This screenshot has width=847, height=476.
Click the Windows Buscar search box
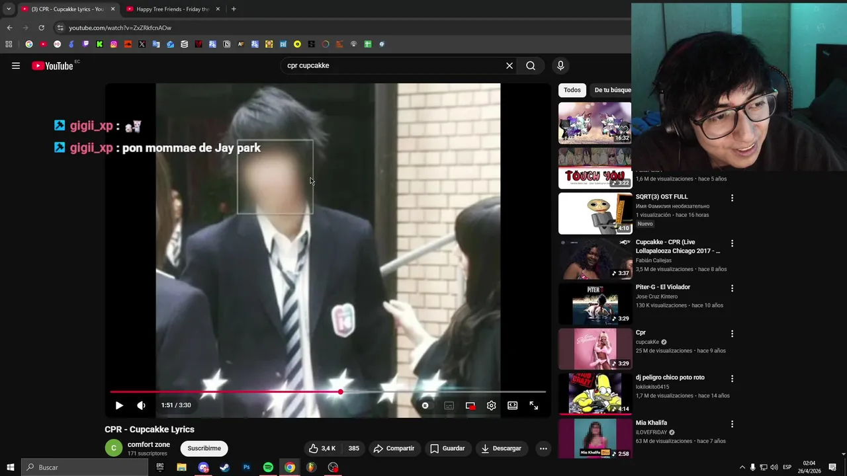(x=85, y=467)
